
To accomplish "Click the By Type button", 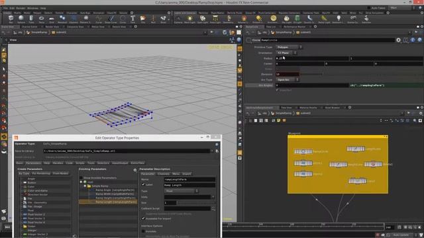I will coord(24,173).
